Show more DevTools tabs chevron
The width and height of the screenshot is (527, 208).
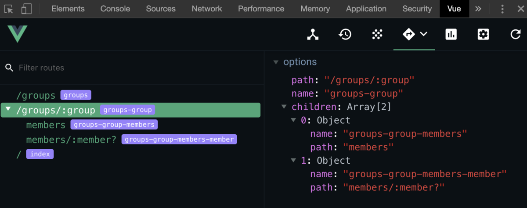[478, 9]
